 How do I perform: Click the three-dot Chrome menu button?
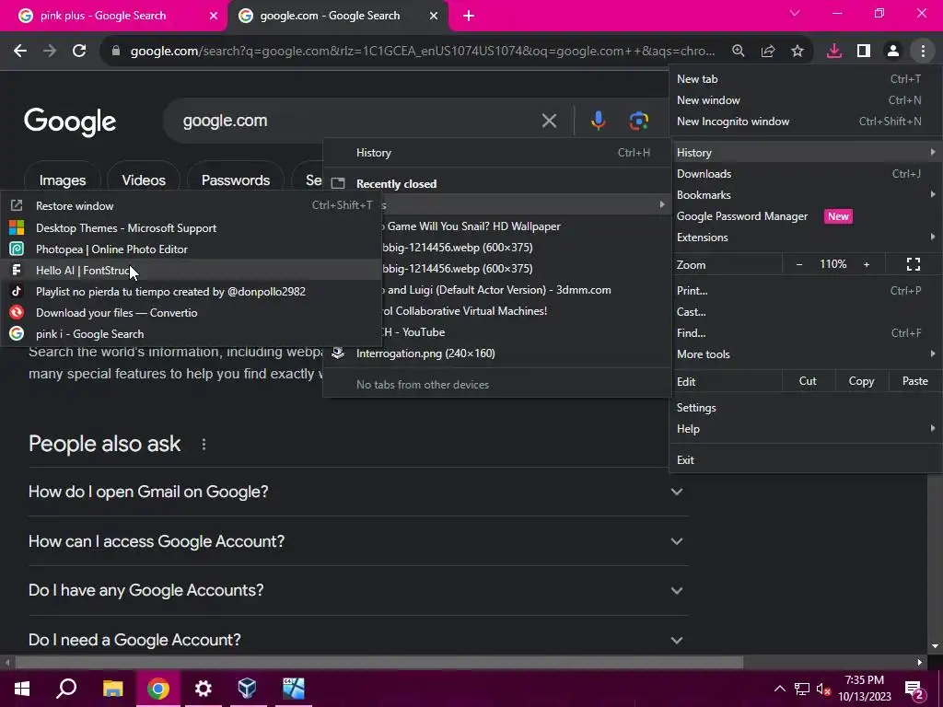click(x=923, y=52)
